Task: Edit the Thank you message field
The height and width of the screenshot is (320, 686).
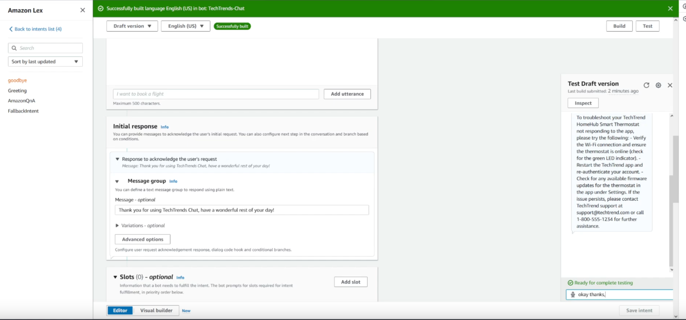Action: tap(242, 210)
